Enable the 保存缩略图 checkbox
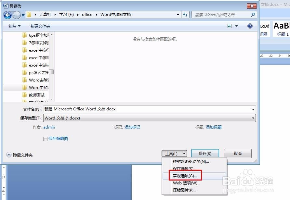The height and width of the screenshot is (200, 290). tap(45, 139)
